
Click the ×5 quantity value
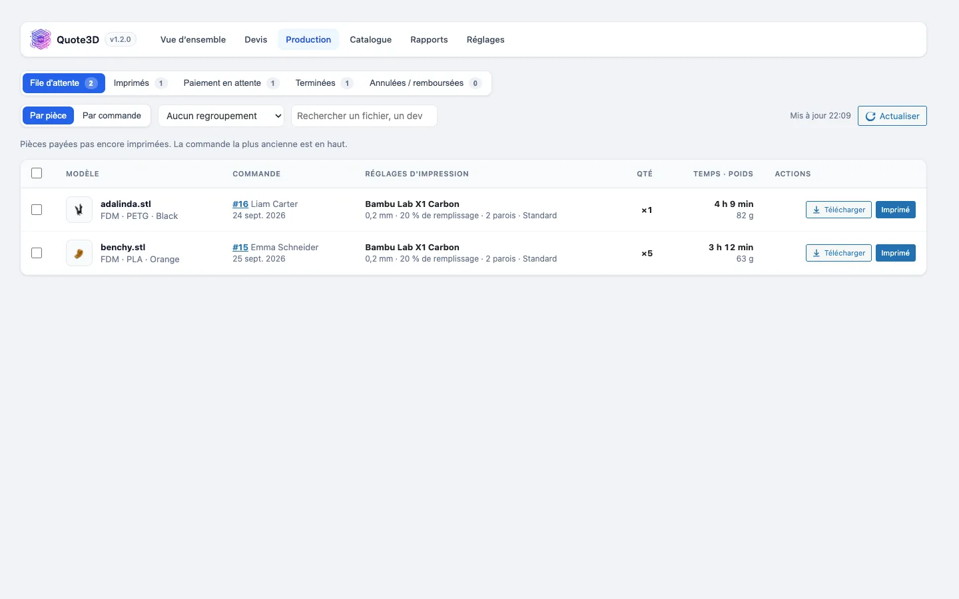pyautogui.click(x=647, y=254)
